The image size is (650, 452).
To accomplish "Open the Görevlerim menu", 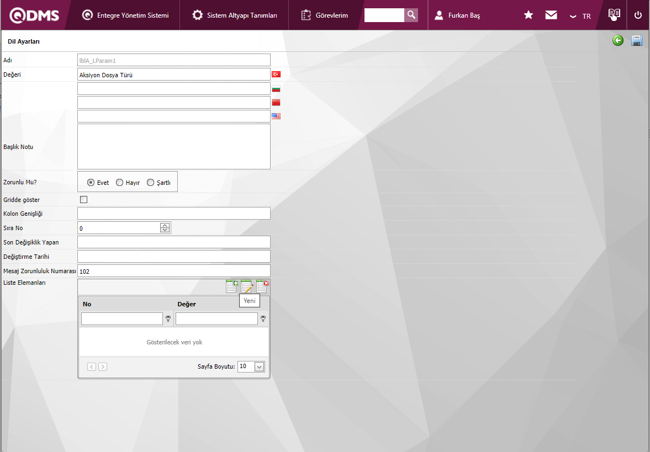I will tap(325, 15).
